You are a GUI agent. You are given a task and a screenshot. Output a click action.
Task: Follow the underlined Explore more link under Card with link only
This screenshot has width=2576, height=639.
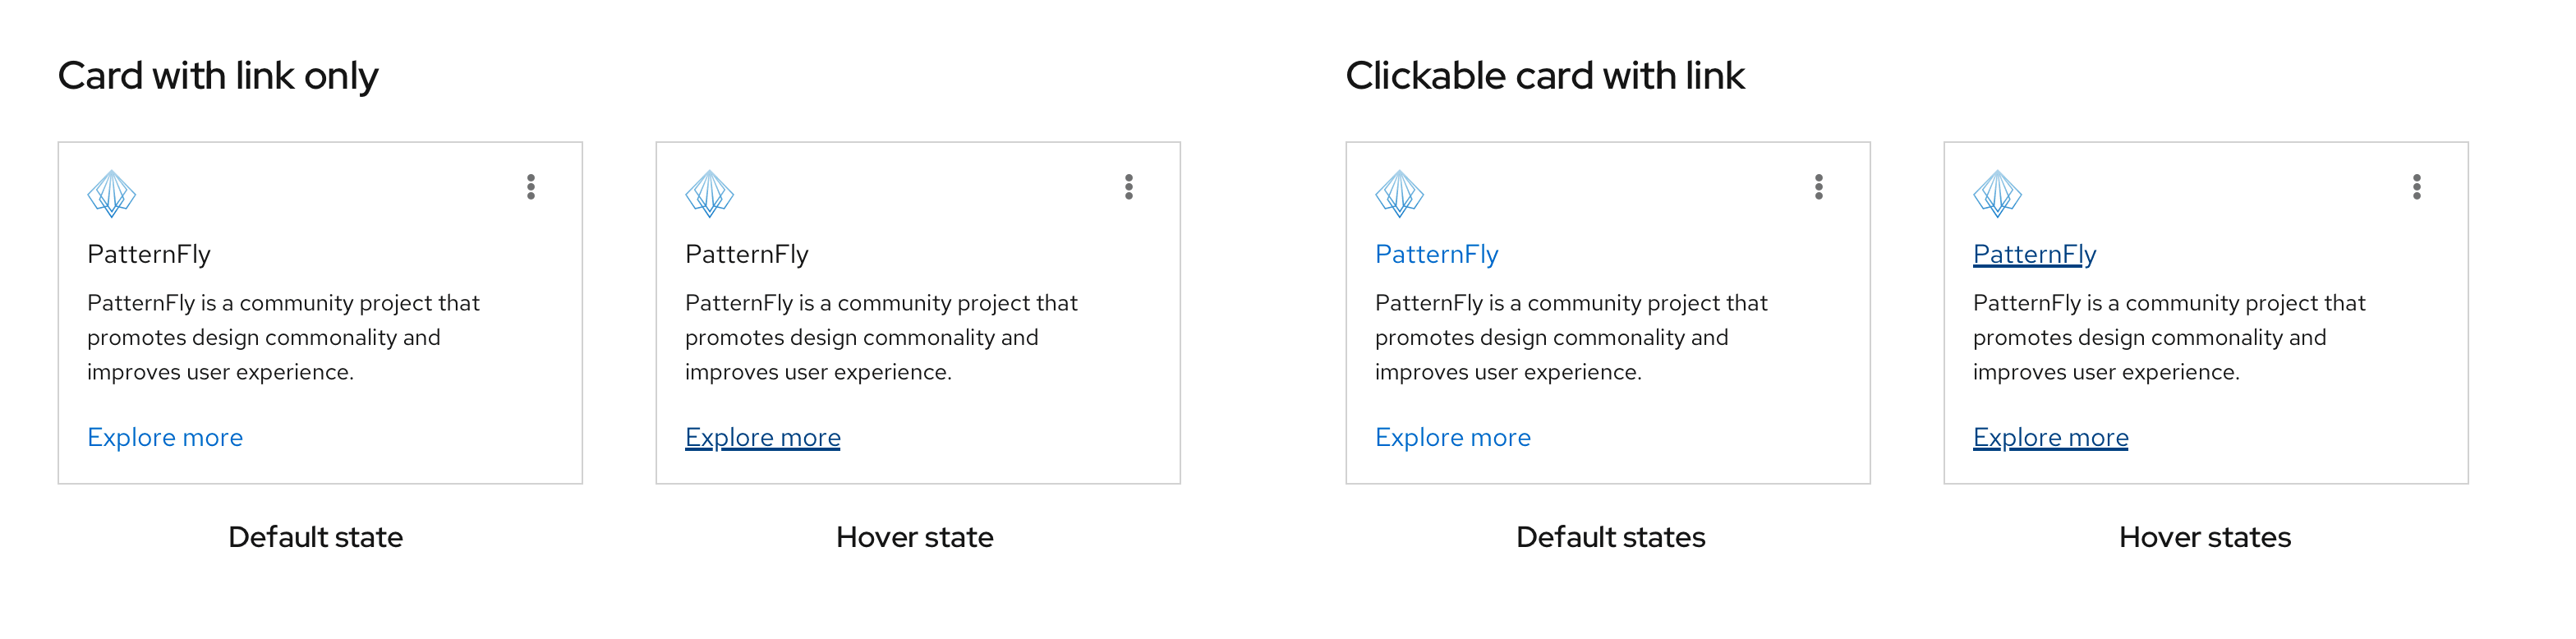[763, 437]
